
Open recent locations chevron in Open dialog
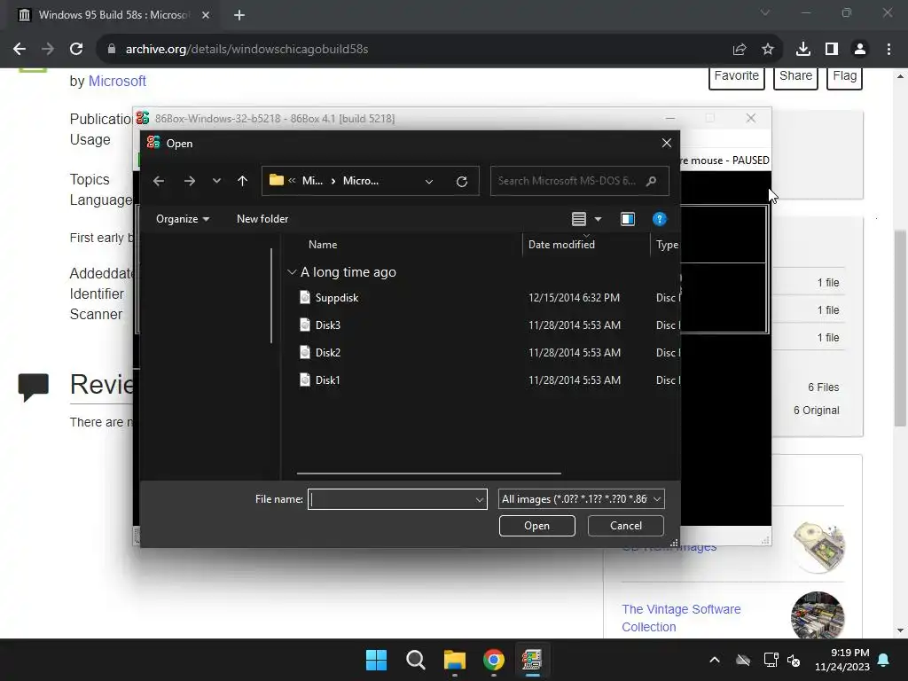coord(216,181)
